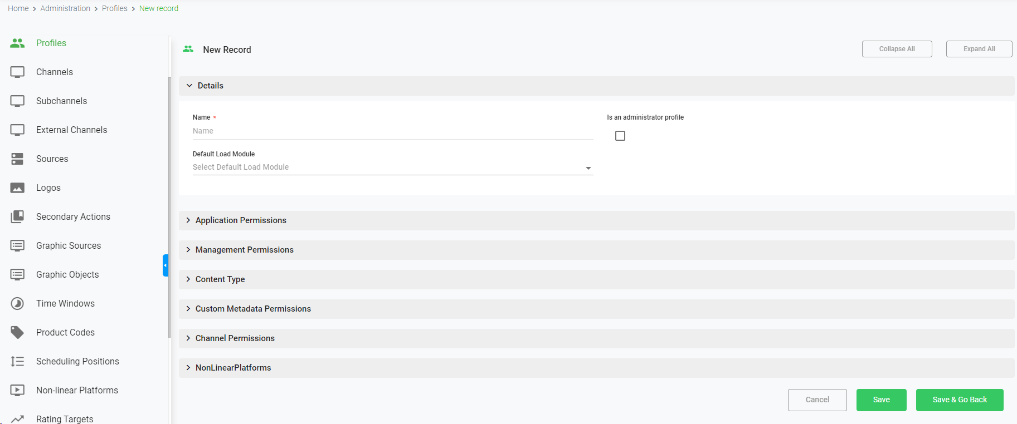Click the Logos image icon
The height and width of the screenshot is (424, 1017).
(17, 188)
